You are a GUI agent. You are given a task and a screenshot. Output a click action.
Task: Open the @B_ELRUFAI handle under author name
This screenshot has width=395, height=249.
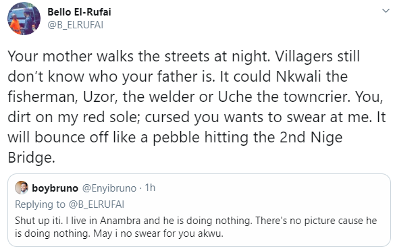pos(76,25)
